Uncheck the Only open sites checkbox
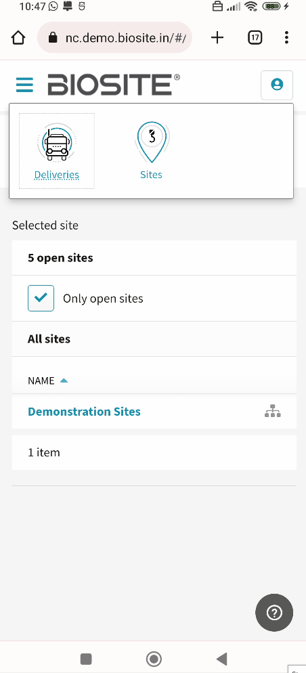The width and height of the screenshot is (306, 673). click(x=41, y=298)
